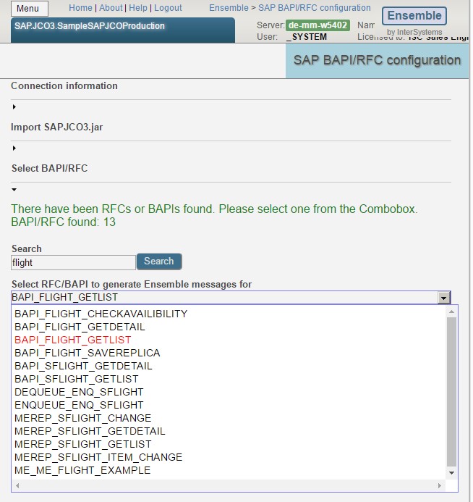Navigate to the Ensemble breadcrumb link
The image size is (473, 502).
[x=229, y=8]
